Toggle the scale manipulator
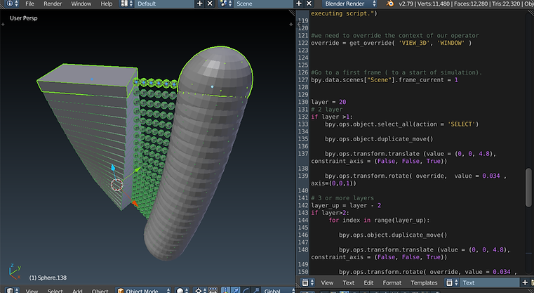The image size is (534, 293). (x=255, y=291)
